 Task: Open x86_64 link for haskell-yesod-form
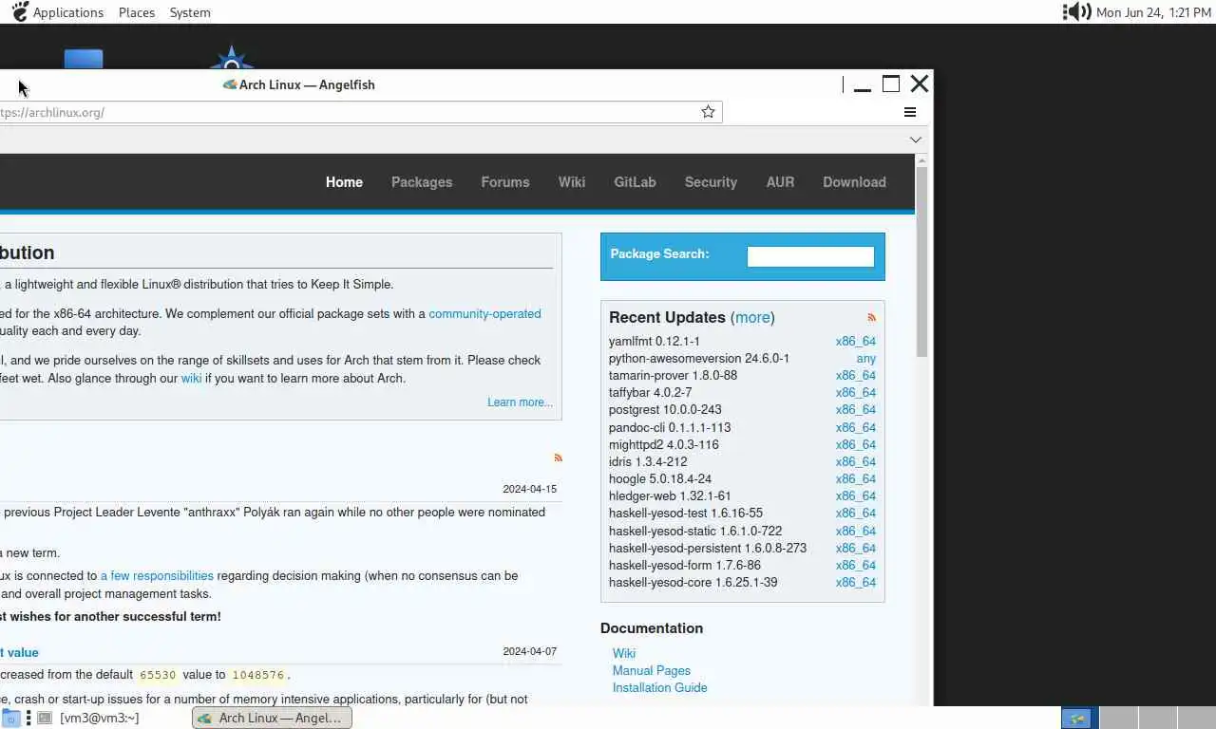[856, 566]
